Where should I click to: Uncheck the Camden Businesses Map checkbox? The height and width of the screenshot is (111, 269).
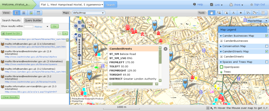pos(267,36)
